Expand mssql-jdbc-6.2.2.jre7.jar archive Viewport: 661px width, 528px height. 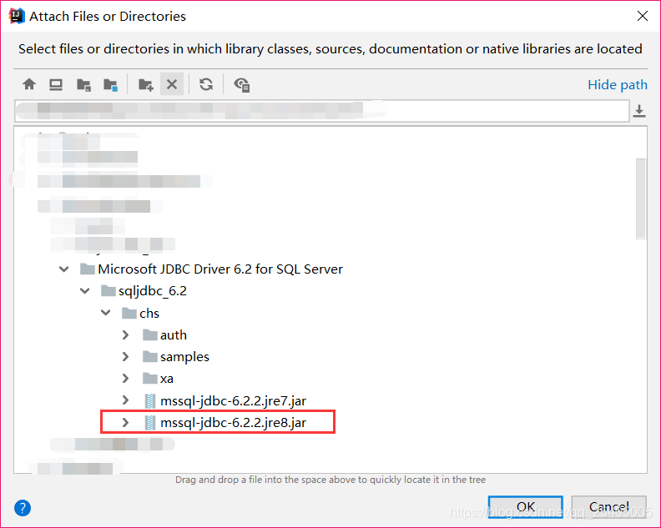tap(125, 400)
